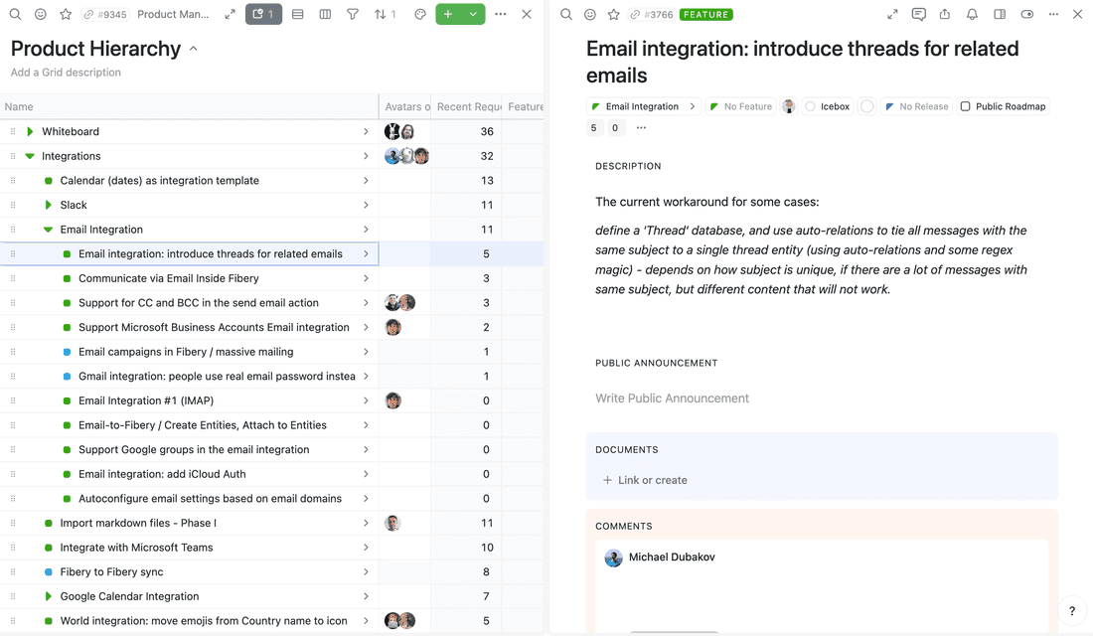Check the Public Roadmap checkbox
The height and width of the screenshot is (636, 1093).
click(965, 106)
